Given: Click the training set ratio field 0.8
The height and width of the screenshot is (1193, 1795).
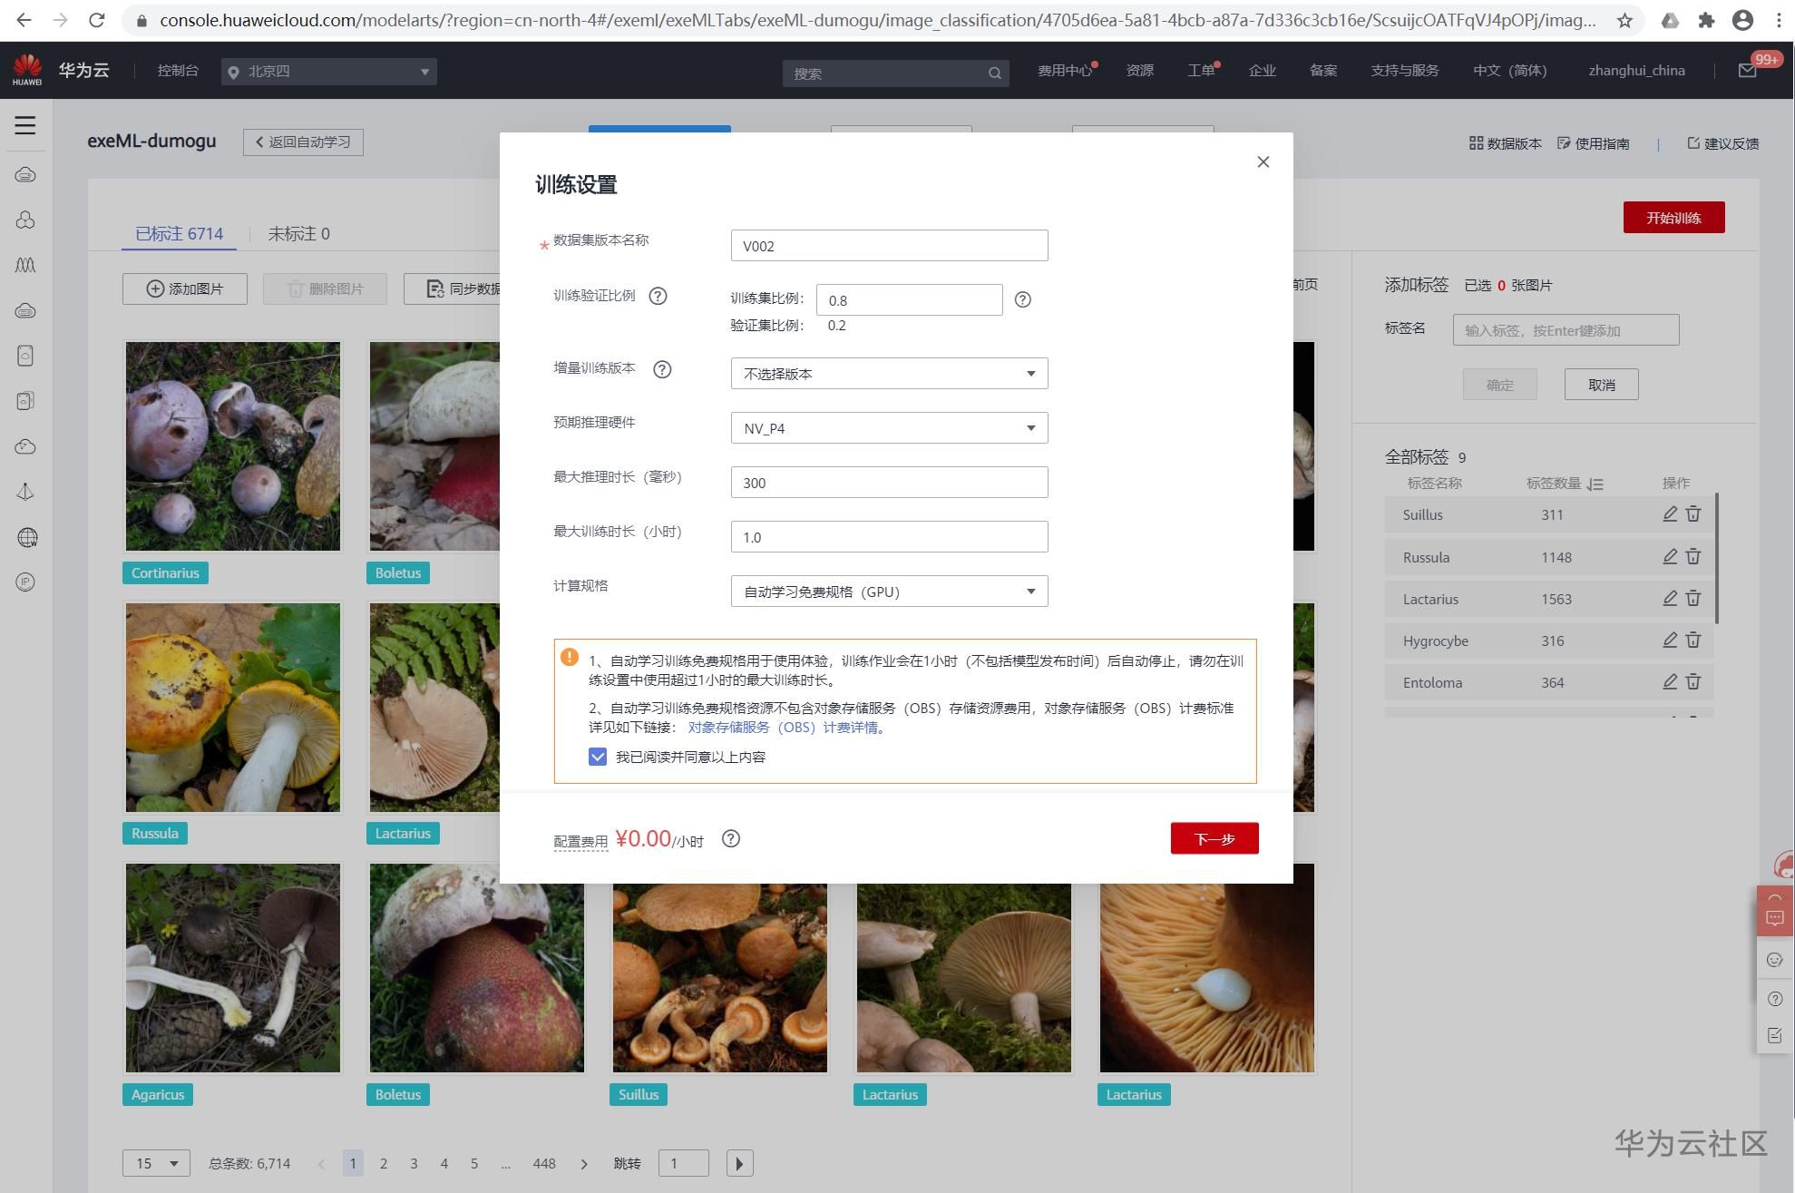Looking at the screenshot, I should point(909,300).
